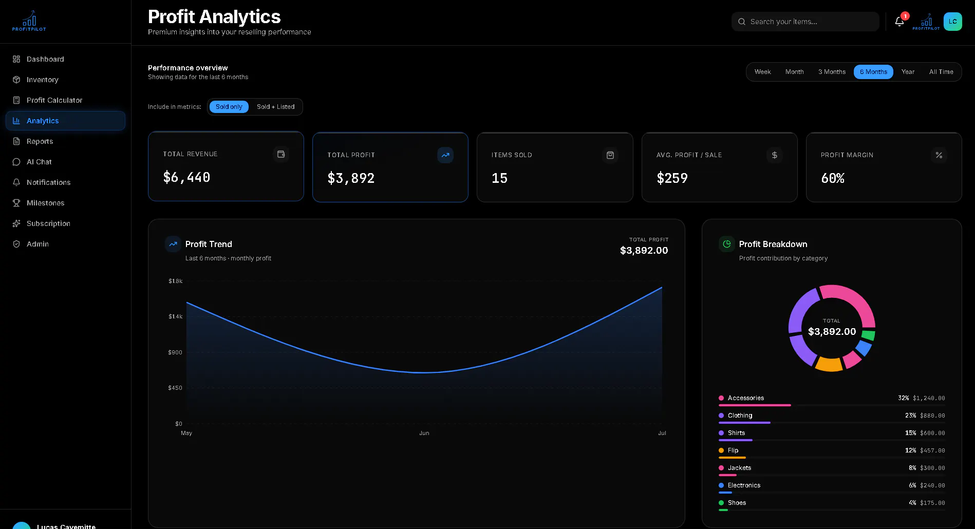The height and width of the screenshot is (529, 975).
Task: Select the Week time range
Action: pos(762,72)
